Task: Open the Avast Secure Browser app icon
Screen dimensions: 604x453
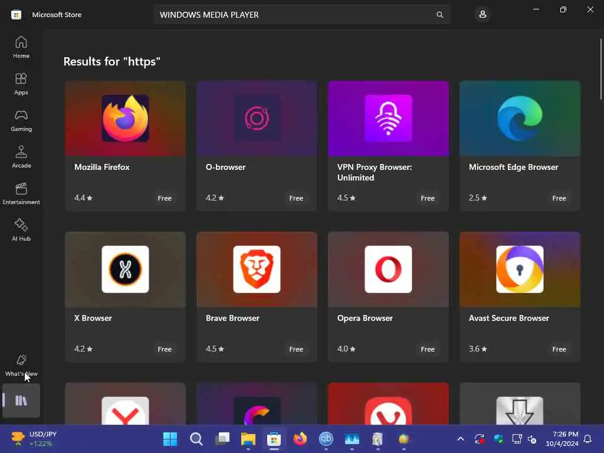Action: click(520, 269)
